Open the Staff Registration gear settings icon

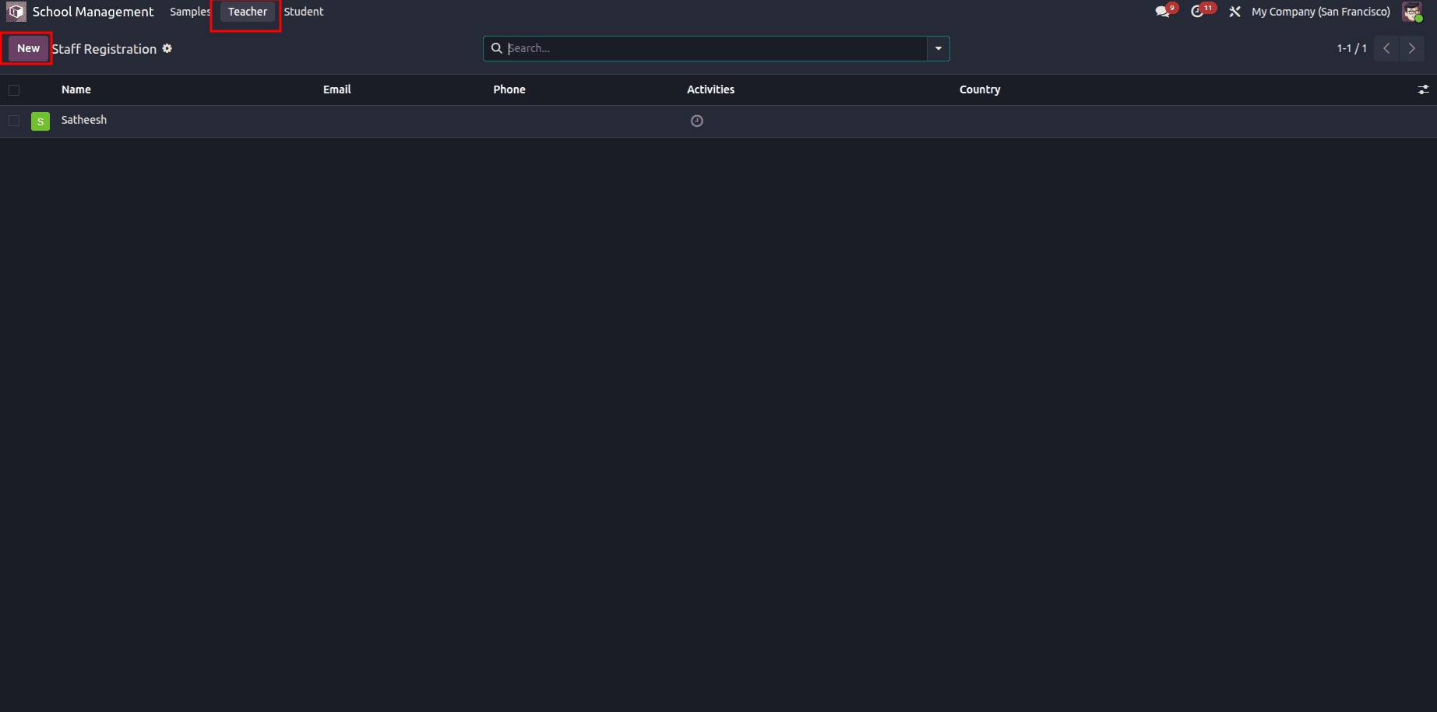point(167,48)
